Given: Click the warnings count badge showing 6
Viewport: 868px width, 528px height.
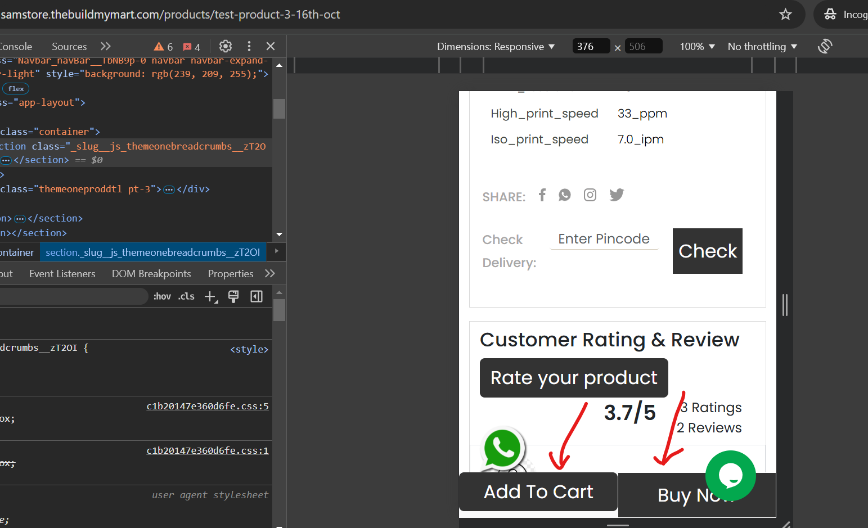Looking at the screenshot, I should click(x=164, y=47).
